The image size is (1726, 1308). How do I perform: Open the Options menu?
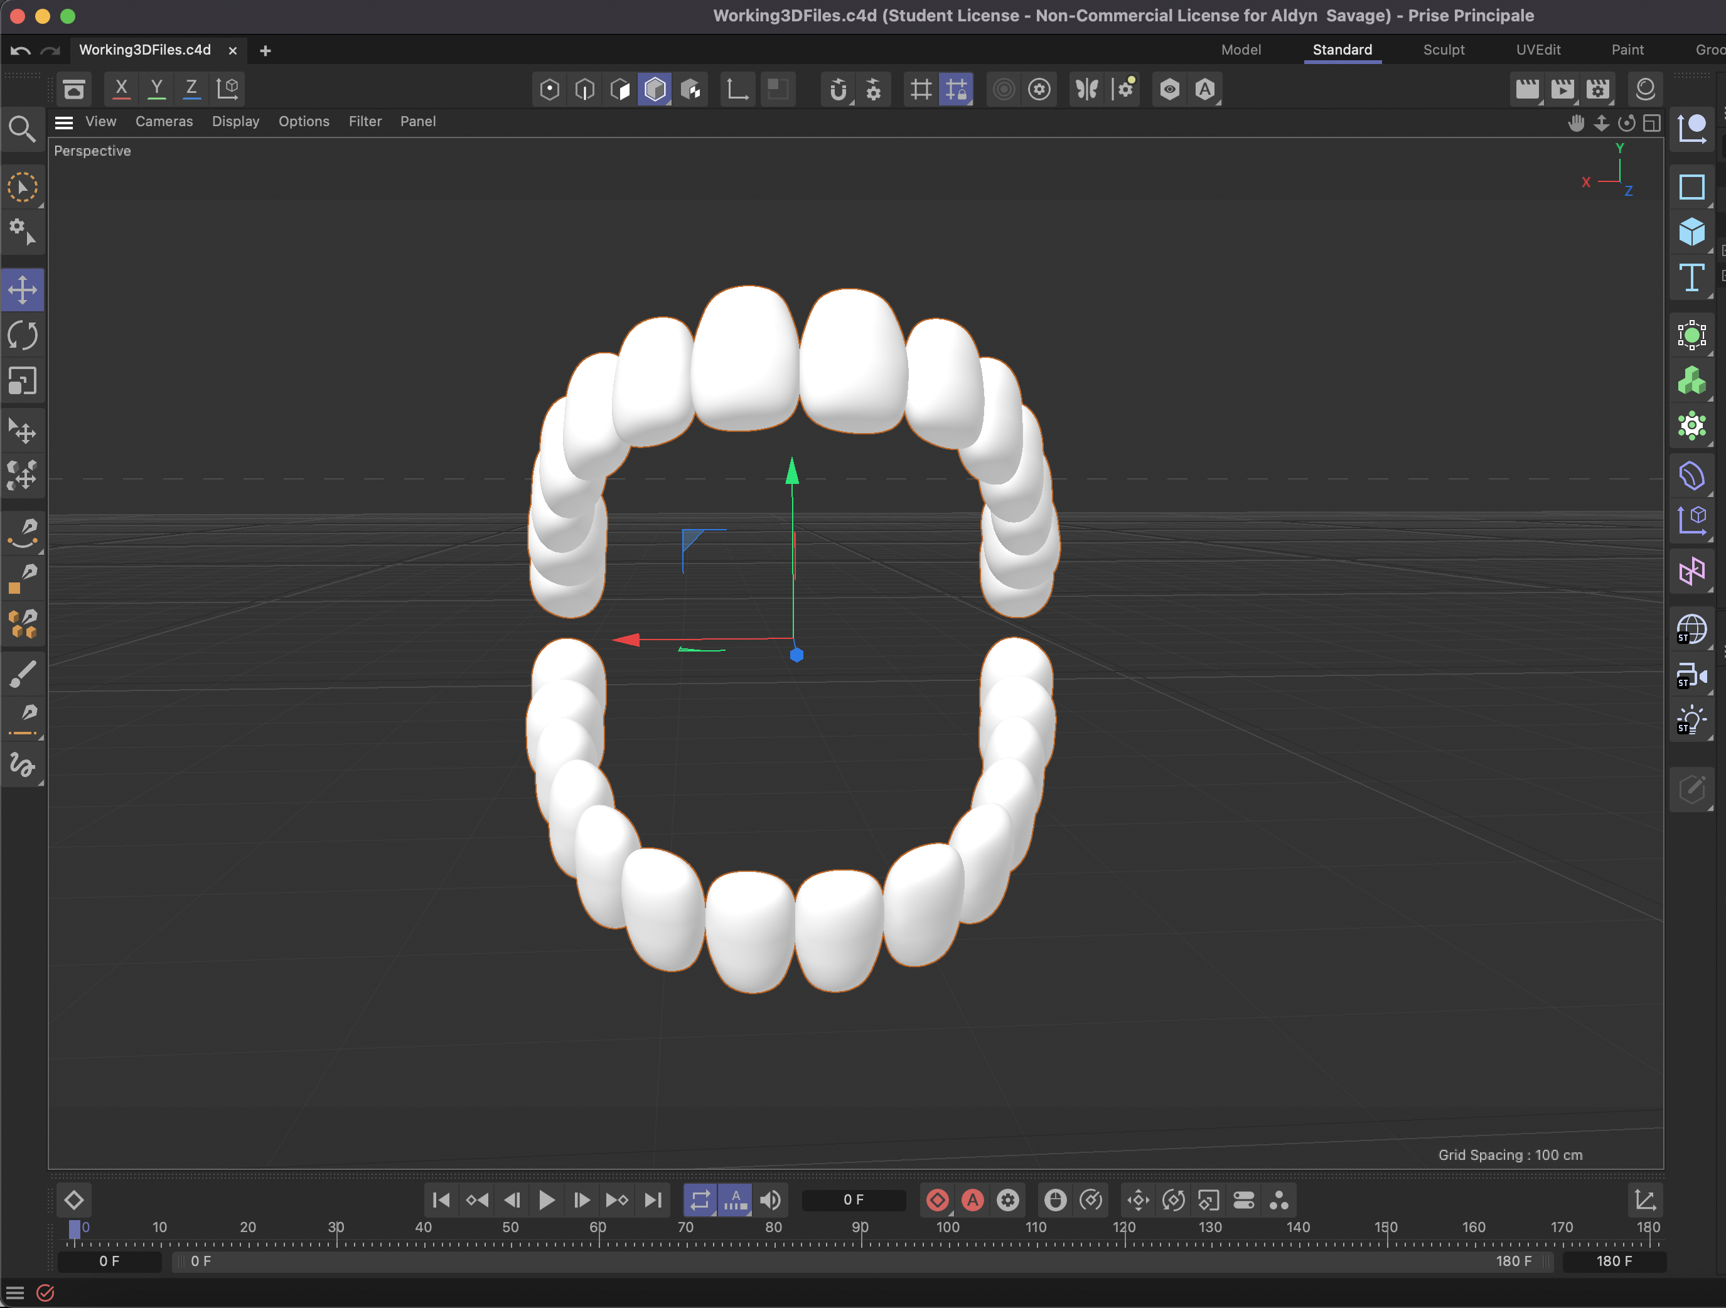[304, 122]
